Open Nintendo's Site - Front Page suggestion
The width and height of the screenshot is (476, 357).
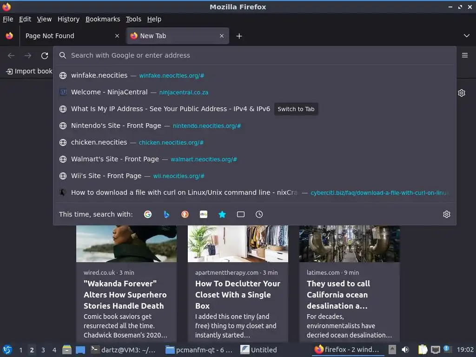click(x=254, y=126)
